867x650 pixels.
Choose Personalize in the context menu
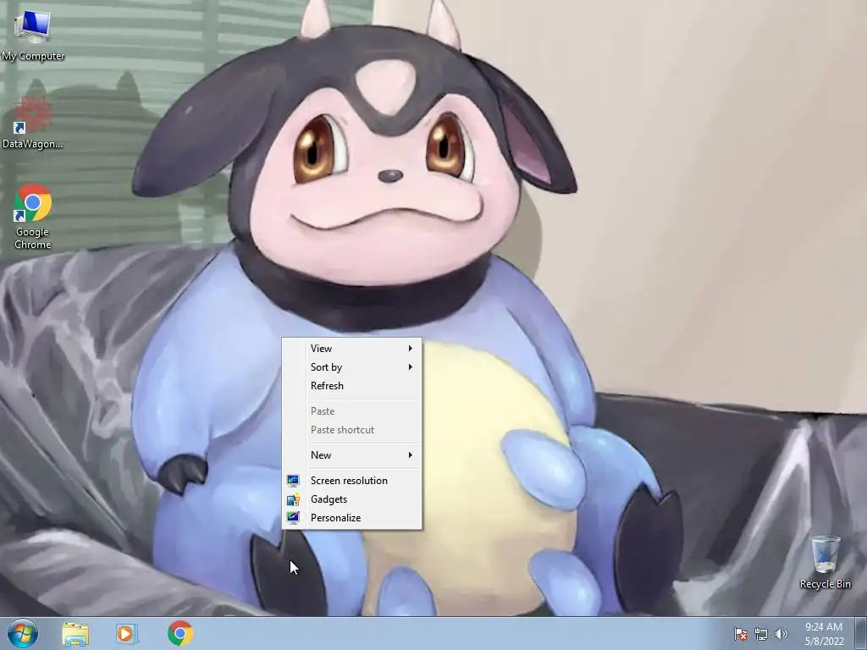click(x=351, y=518)
